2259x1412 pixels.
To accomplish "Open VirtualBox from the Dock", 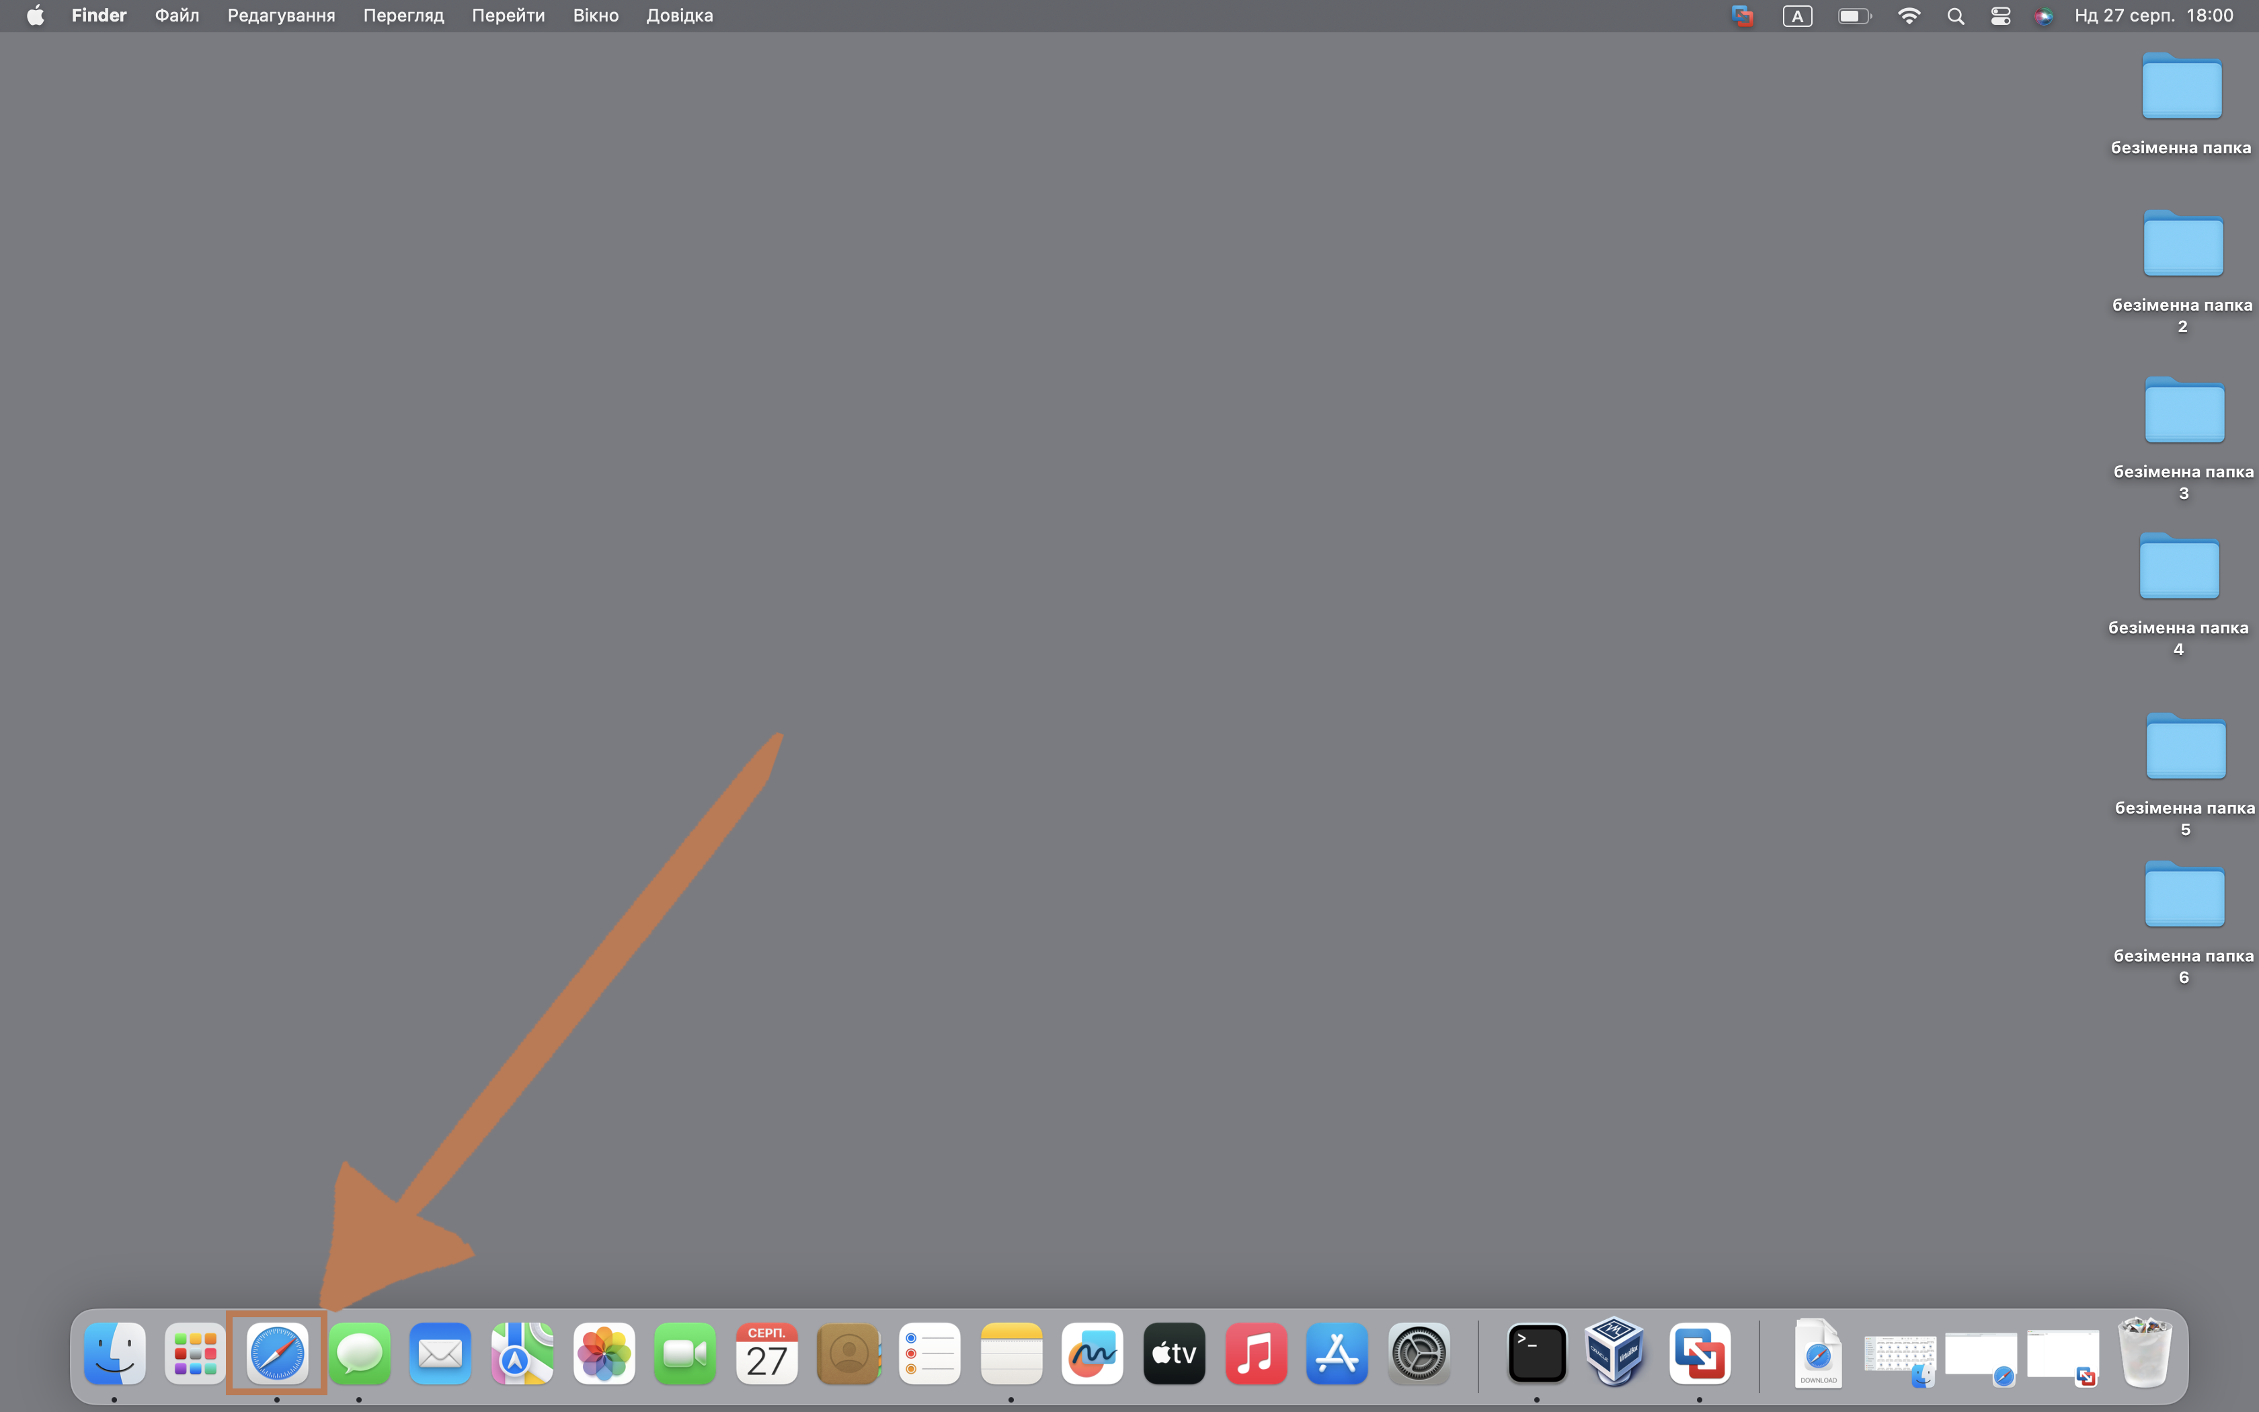I will (1616, 1350).
